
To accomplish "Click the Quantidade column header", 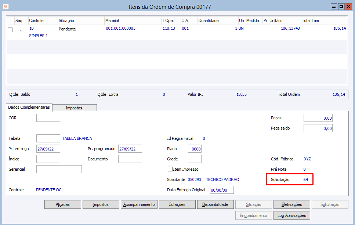I will click(x=218, y=21).
